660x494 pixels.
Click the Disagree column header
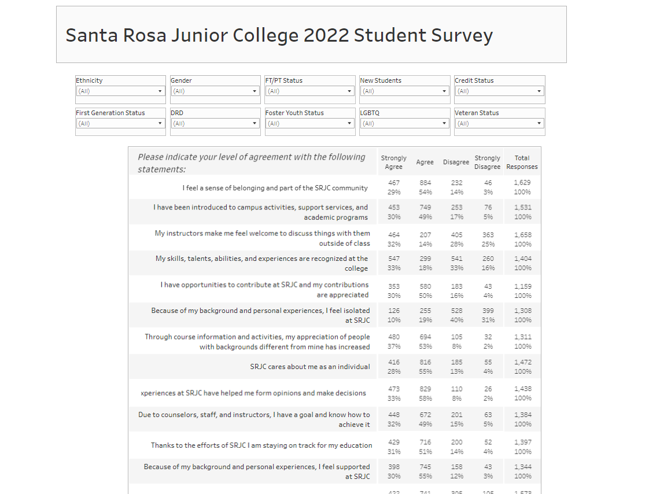456,162
